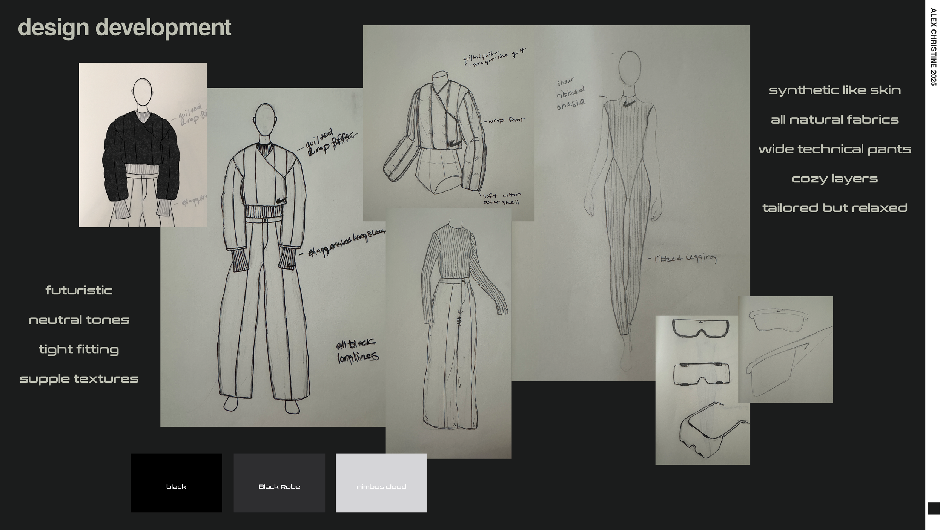
Task: Pick the nimbus cloud color swatch
Action: click(x=381, y=483)
